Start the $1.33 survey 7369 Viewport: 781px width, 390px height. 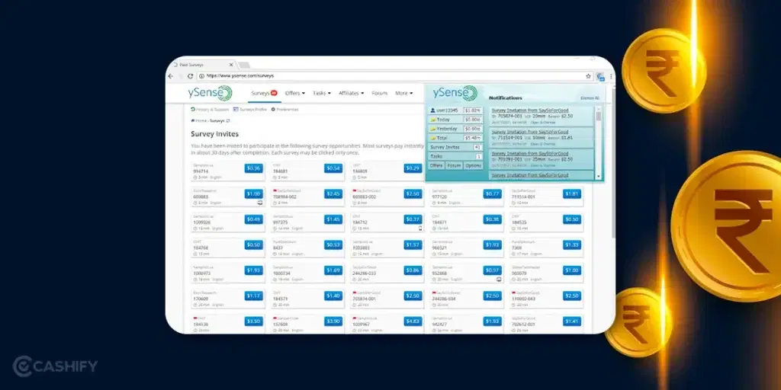pyautogui.click(x=572, y=245)
